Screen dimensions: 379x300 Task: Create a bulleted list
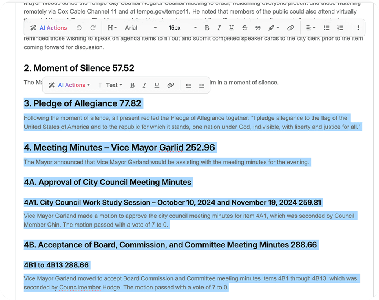coord(327,28)
